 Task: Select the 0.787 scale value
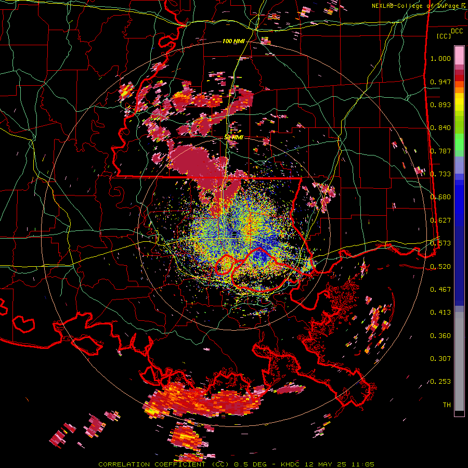click(440, 151)
